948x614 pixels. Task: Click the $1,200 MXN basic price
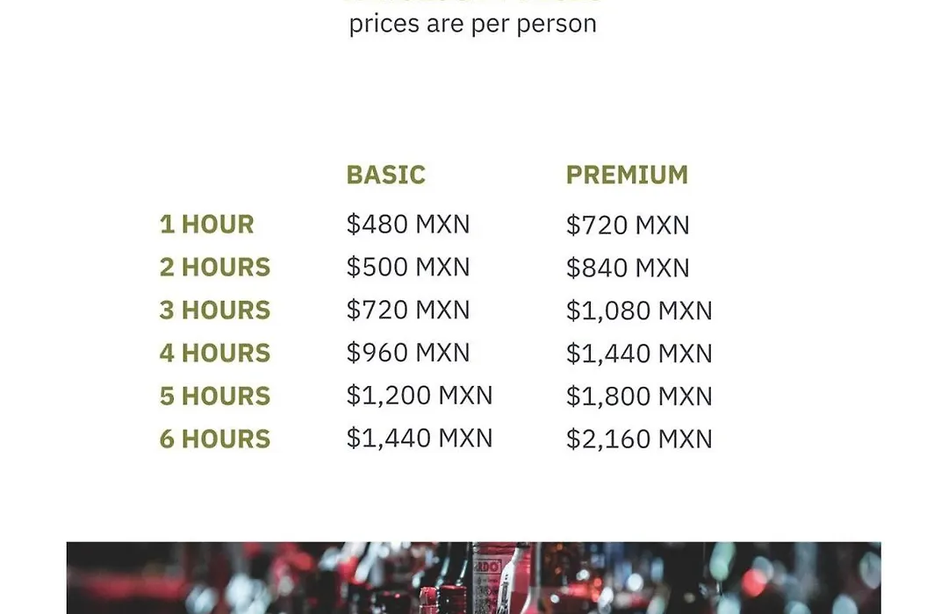pos(420,396)
